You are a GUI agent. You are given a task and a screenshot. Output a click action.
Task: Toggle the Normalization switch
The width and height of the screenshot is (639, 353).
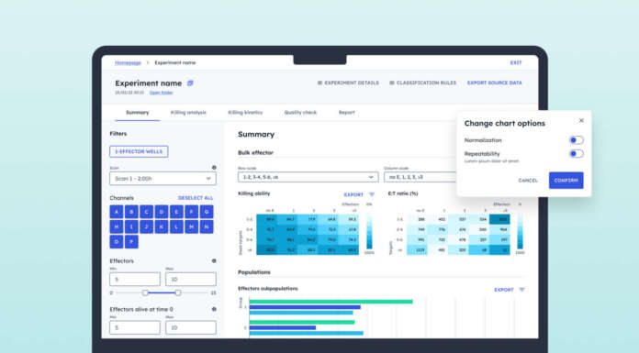576,140
